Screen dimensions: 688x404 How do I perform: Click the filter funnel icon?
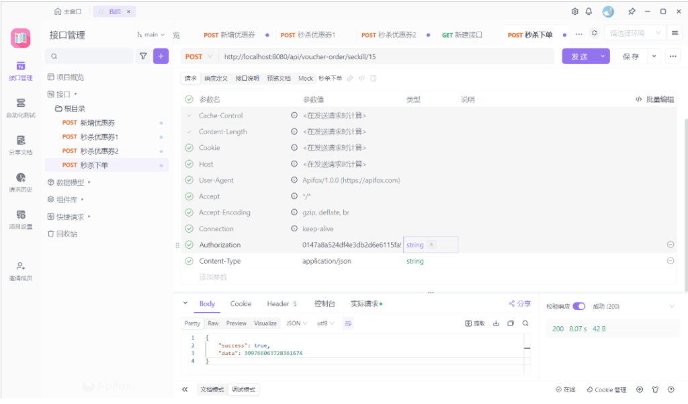(x=142, y=57)
